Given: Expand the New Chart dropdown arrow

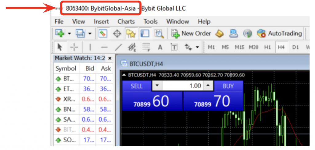Looking at the screenshot, I should tap(69, 33).
